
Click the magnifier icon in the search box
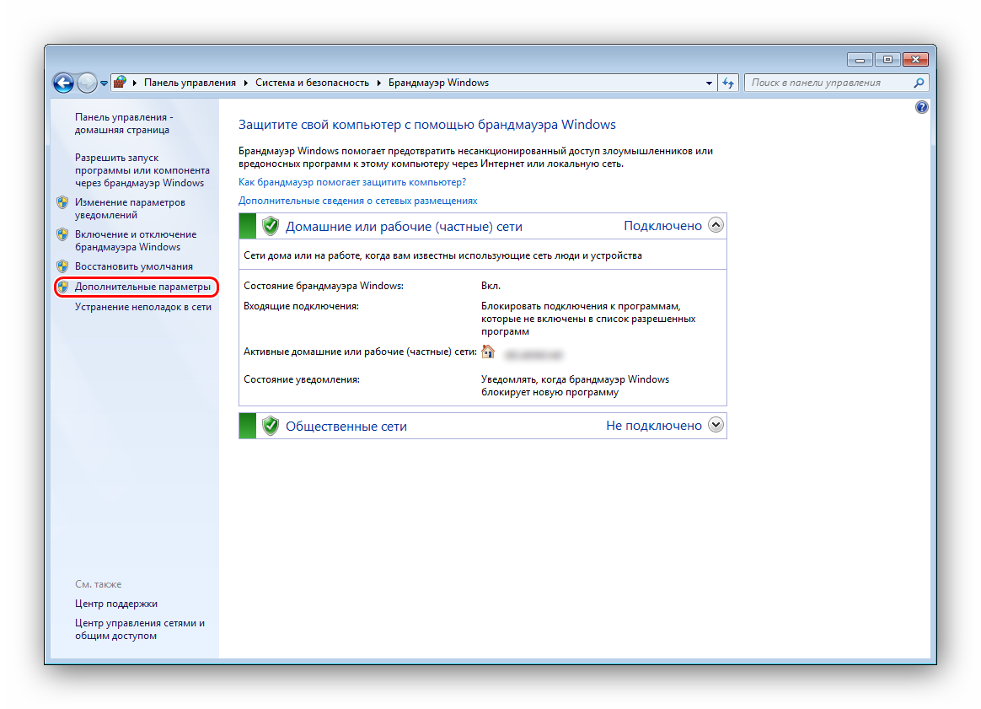pyautogui.click(x=919, y=83)
